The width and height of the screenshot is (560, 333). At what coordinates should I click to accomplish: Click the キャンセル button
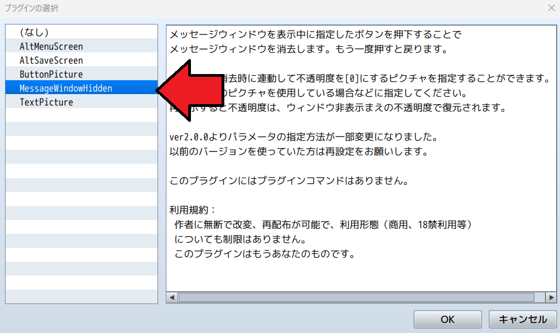[523, 319]
